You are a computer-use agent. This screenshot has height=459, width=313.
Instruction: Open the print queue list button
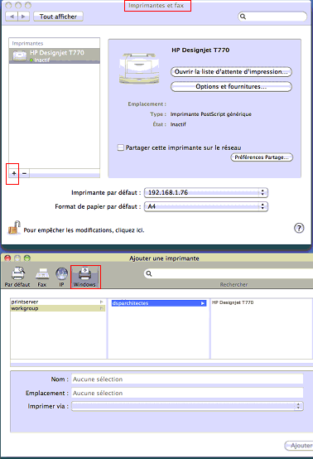[x=231, y=72]
